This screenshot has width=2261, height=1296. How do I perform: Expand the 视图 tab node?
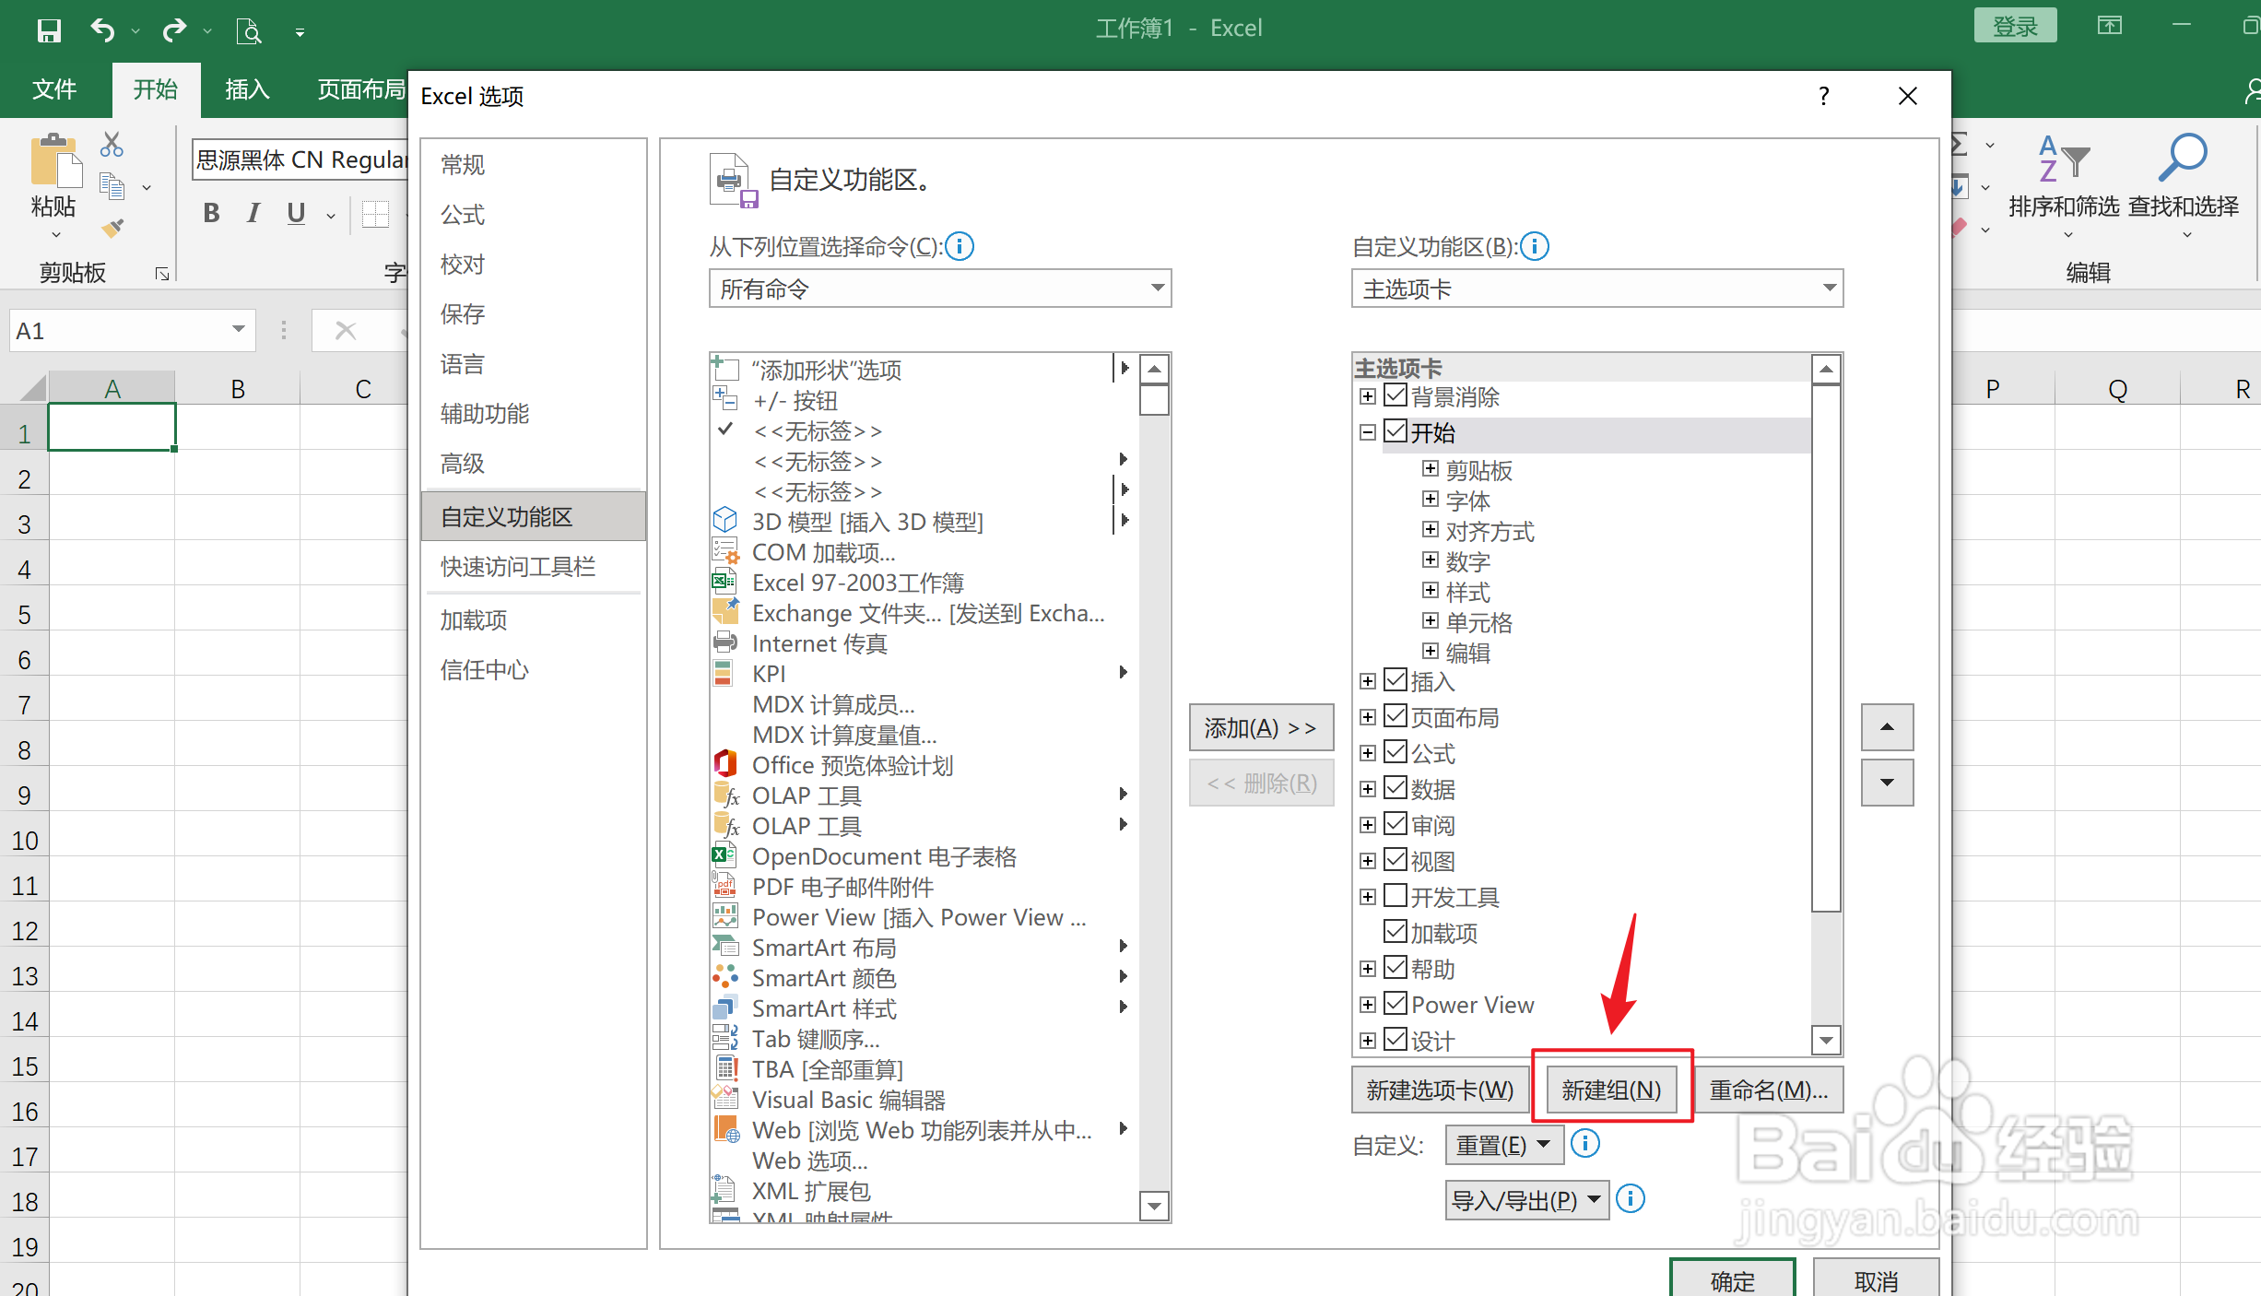point(1368,861)
